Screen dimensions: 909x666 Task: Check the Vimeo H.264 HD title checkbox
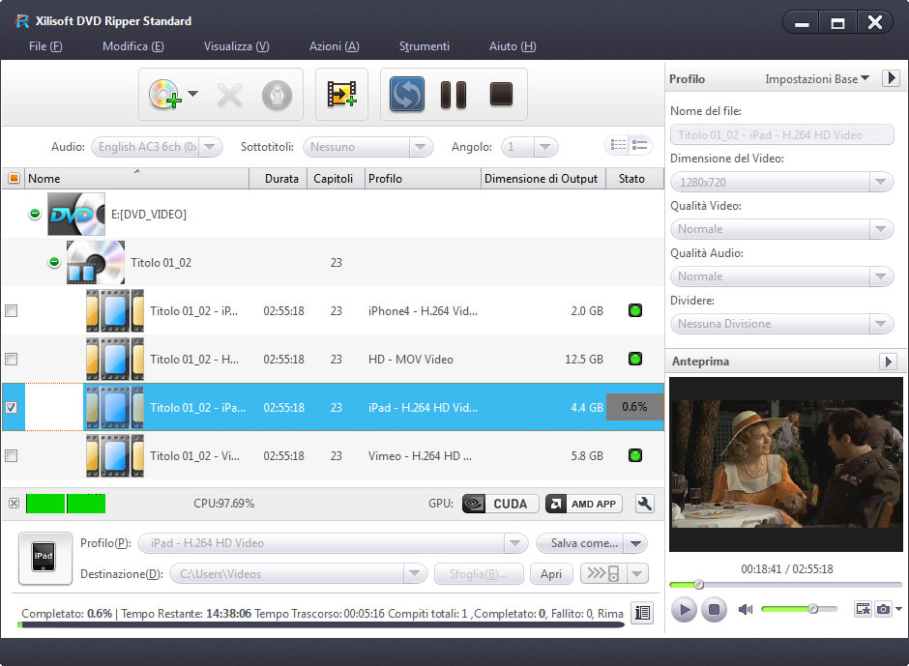point(11,455)
